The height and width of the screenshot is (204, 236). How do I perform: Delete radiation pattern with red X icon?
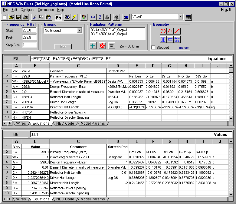[102, 46]
